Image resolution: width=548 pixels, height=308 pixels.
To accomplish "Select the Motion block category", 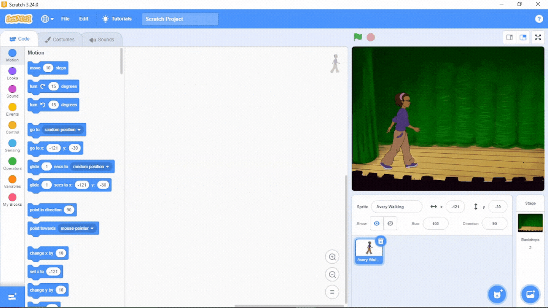I will pyautogui.click(x=12, y=56).
